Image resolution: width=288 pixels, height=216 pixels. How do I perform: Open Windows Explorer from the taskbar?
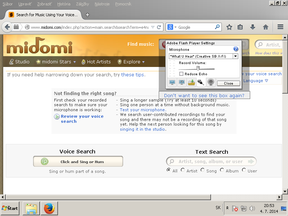pyautogui.click(x=31, y=208)
